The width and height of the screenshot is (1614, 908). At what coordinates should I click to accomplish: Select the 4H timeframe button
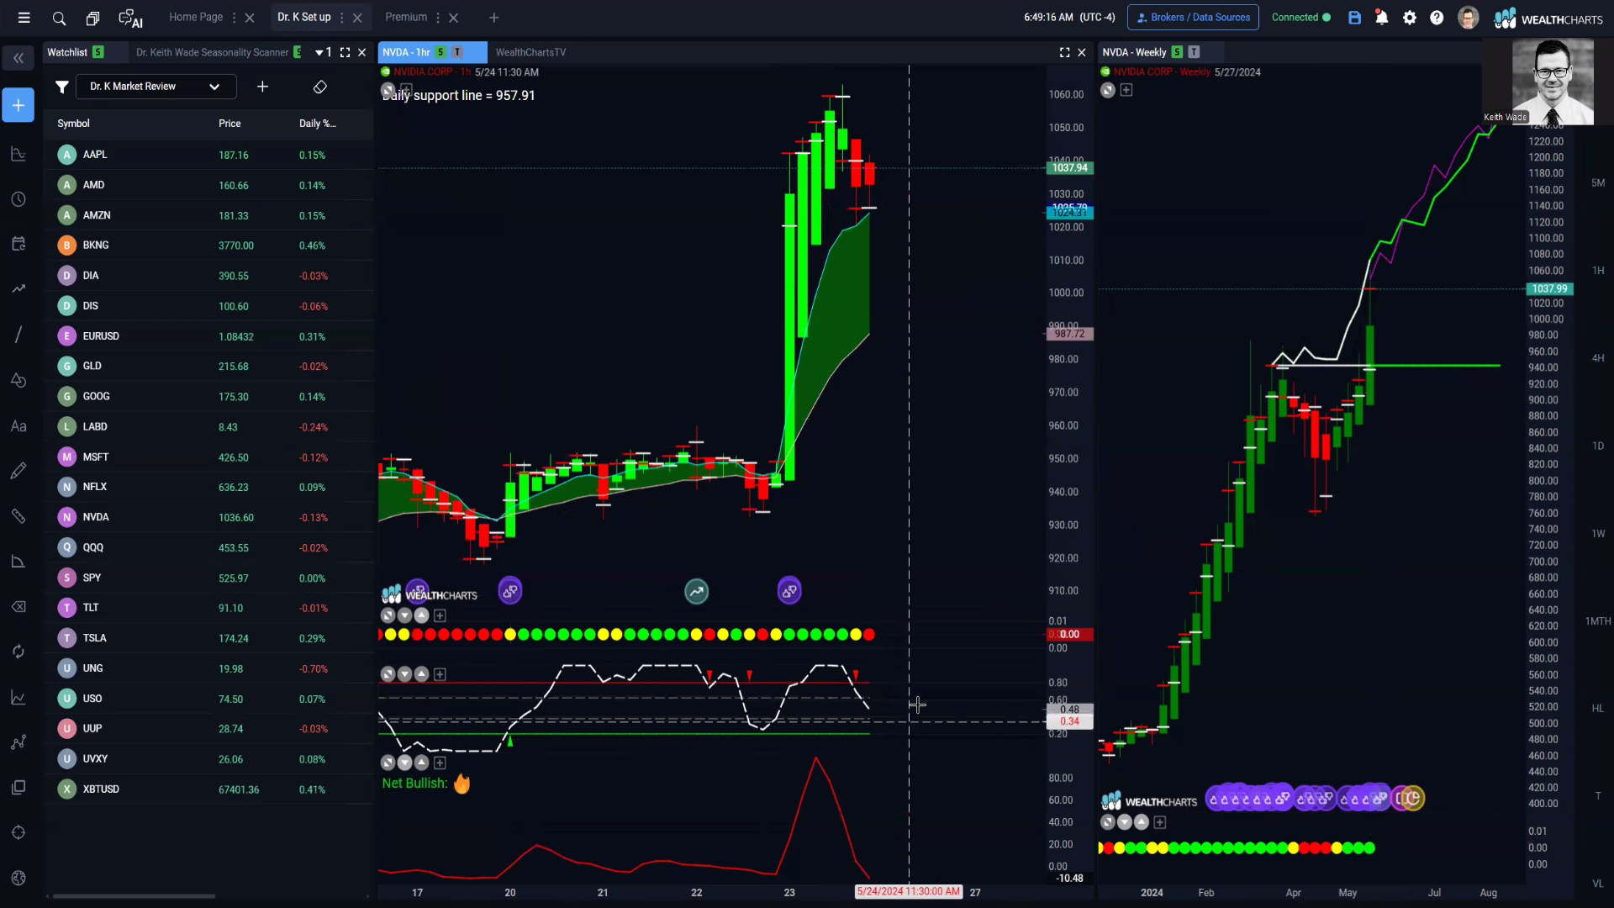coord(1598,358)
